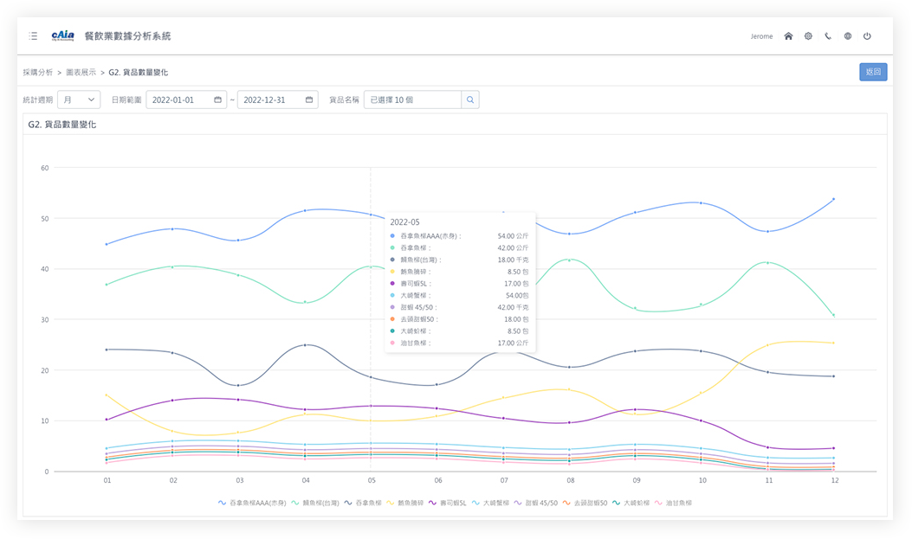The height and width of the screenshot is (539, 912).
Task: Click the blue 返回 button
Action: click(x=873, y=72)
